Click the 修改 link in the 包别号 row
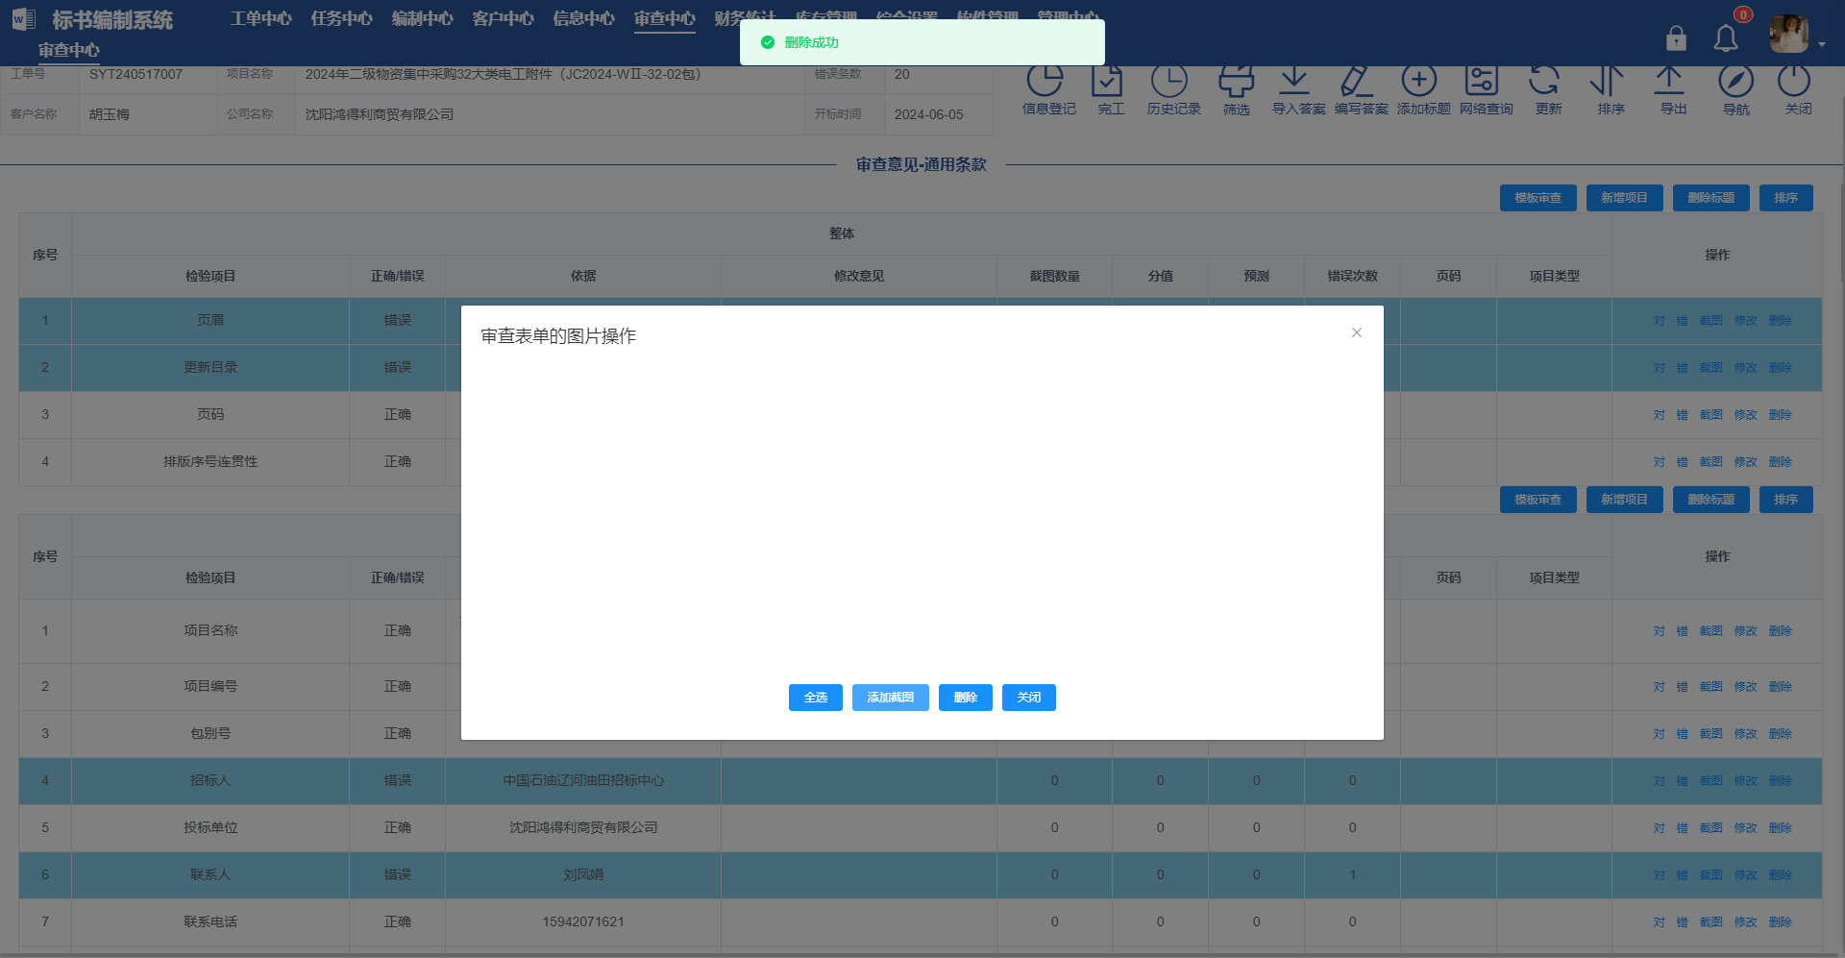 tap(1746, 734)
